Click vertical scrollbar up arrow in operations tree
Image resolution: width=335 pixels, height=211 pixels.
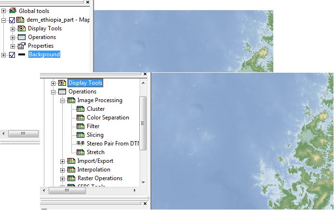pos(143,83)
